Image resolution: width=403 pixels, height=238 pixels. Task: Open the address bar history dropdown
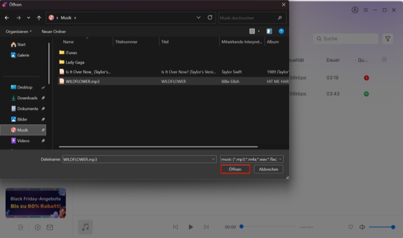199,18
